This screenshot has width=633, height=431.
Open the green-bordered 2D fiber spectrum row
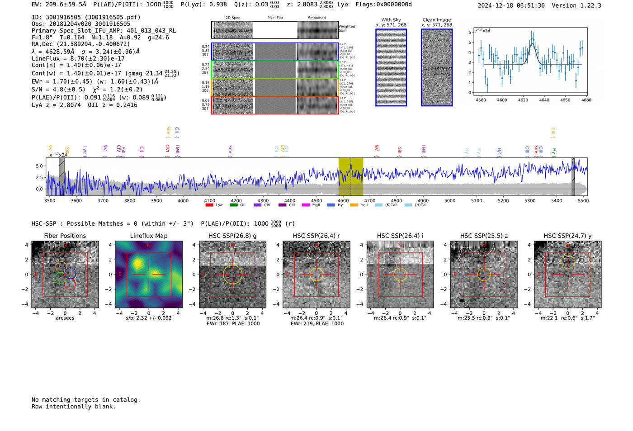pyautogui.click(x=274, y=70)
